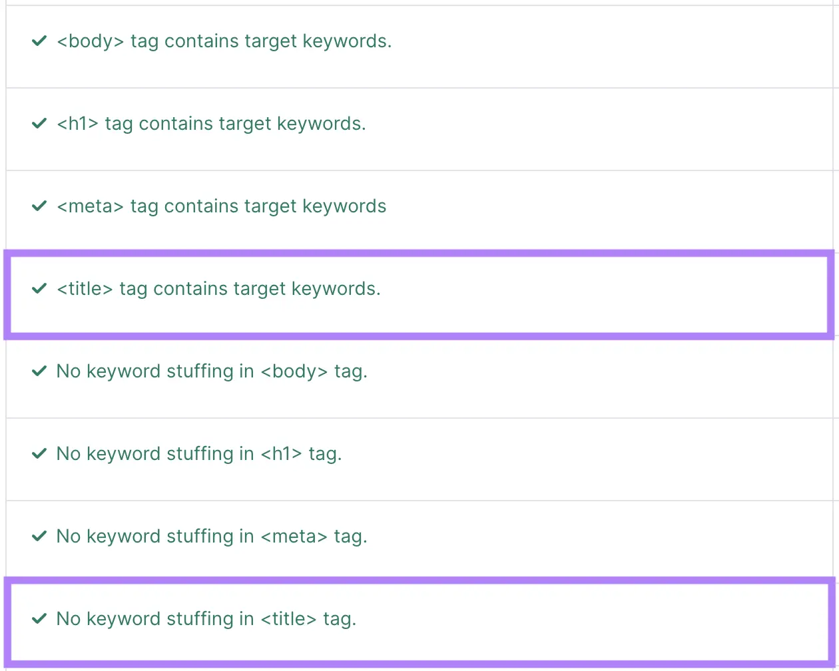Image resolution: width=839 pixels, height=671 pixels.
Task: Click the checkmark beside '<body> tag contains target keywords'
Action: click(39, 41)
